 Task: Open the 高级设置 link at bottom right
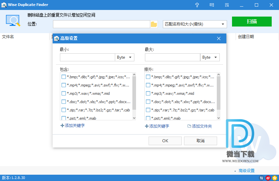(x=247, y=171)
